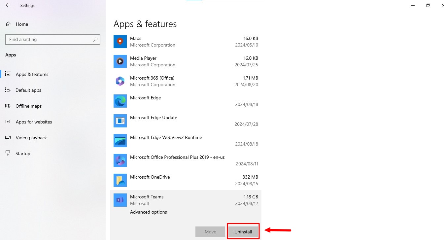
Task: Click the 1,18 GB size of Teams
Action: (x=251, y=197)
